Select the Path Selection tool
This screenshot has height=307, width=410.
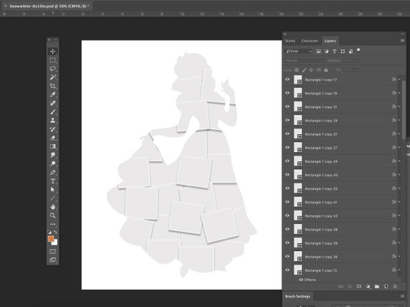tap(53, 189)
